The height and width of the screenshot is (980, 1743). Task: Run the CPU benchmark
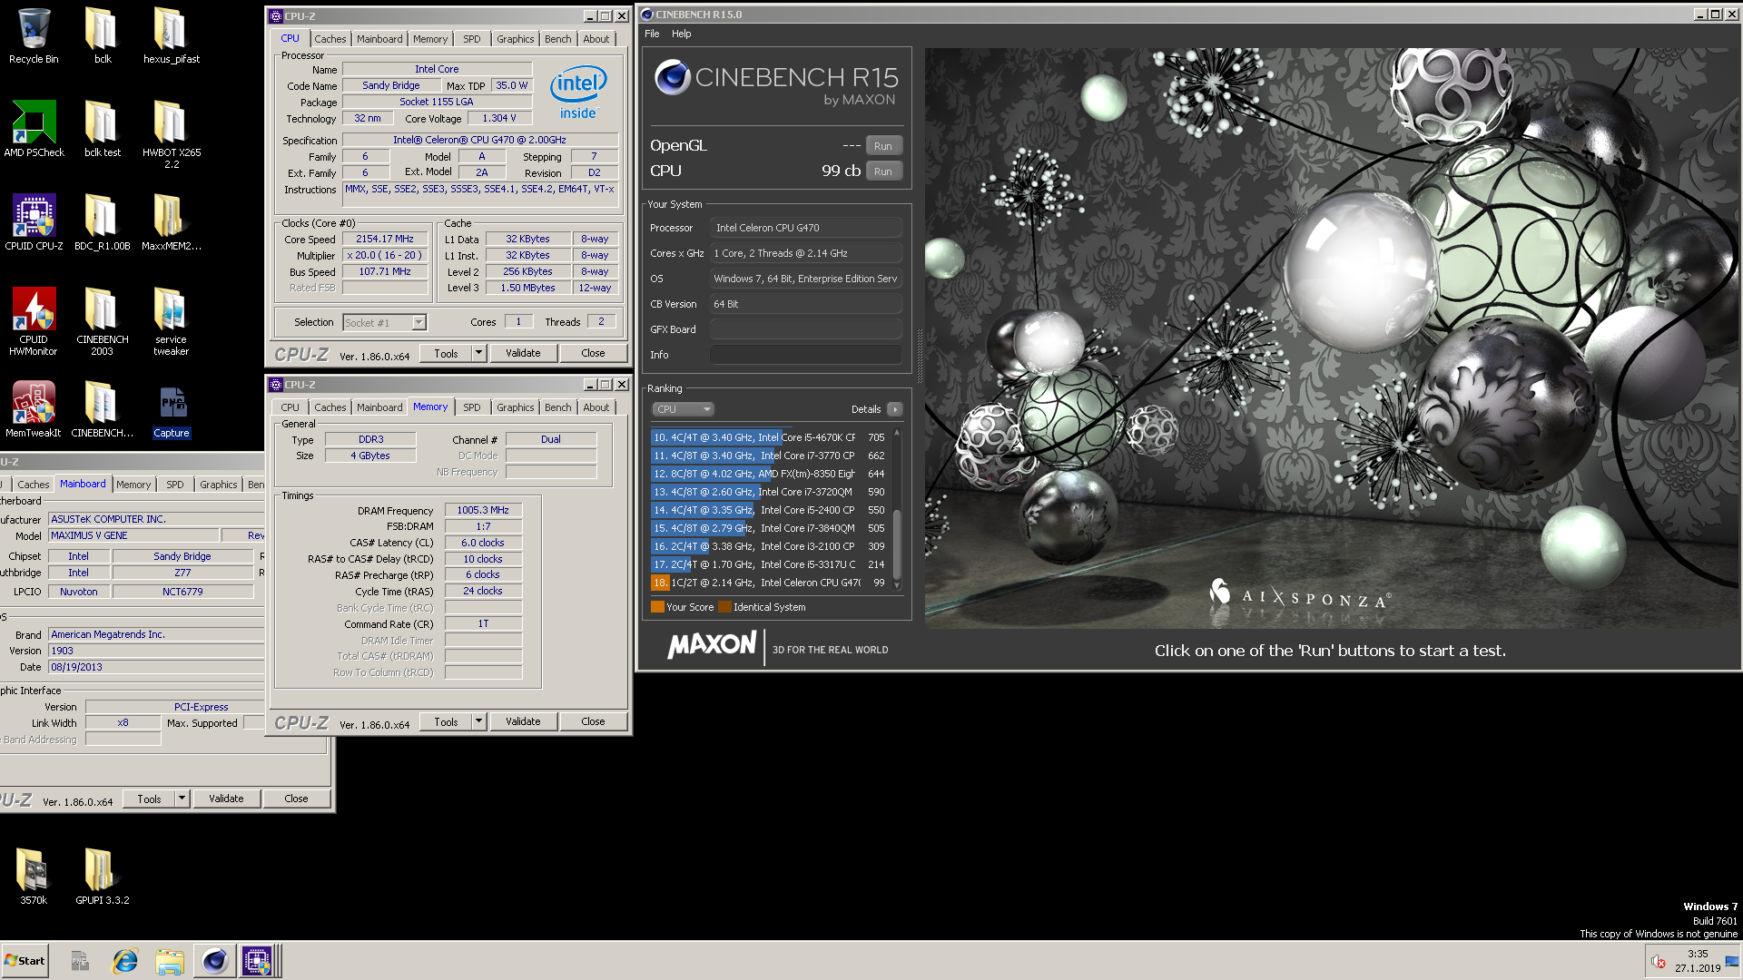pos(883,171)
